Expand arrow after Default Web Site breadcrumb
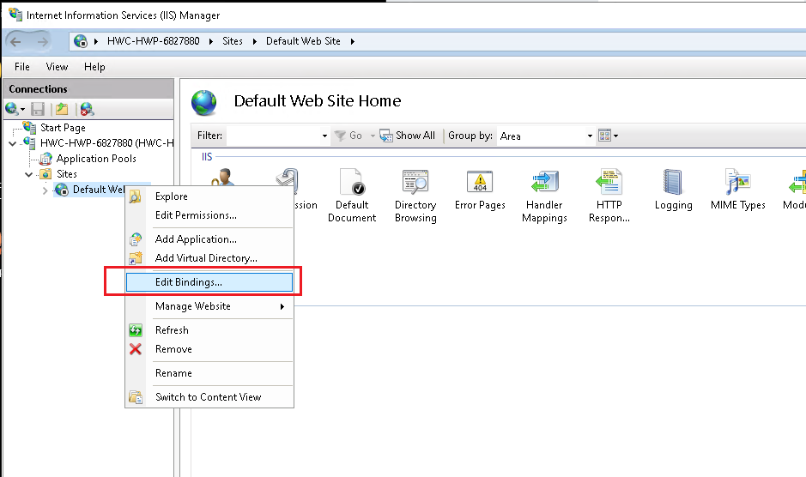806x477 pixels. tap(353, 41)
